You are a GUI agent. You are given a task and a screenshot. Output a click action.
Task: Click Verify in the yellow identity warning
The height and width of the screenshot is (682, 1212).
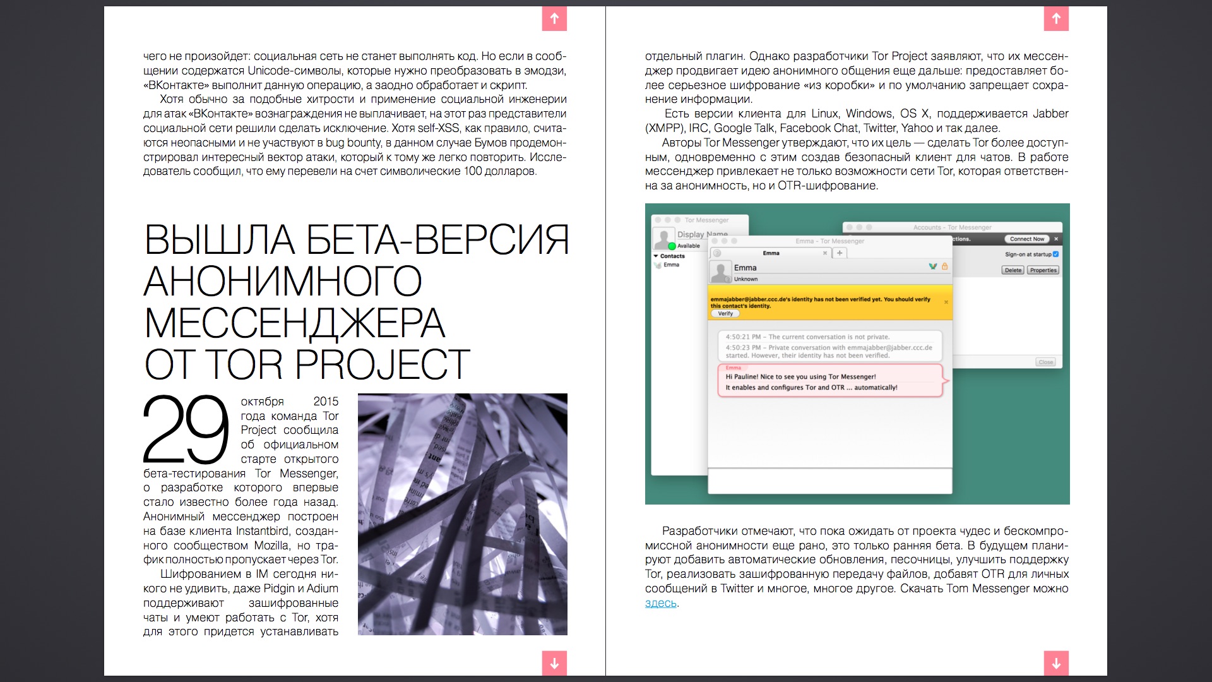point(725,313)
